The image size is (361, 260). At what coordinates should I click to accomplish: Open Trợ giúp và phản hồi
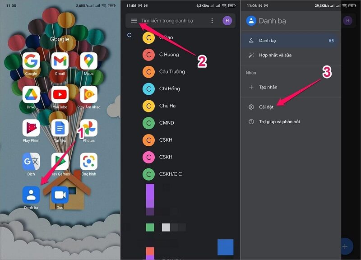click(x=279, y=122)
